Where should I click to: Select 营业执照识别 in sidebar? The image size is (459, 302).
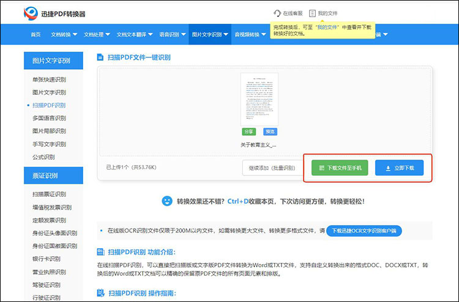49,272
